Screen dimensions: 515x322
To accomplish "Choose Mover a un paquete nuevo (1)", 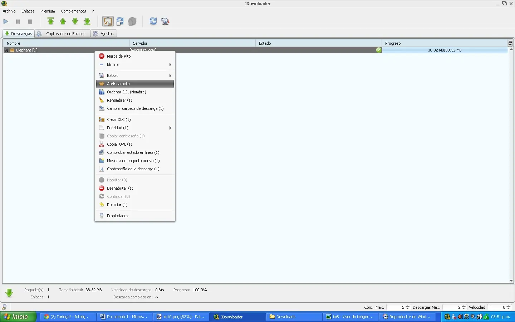I will [135, 161].
